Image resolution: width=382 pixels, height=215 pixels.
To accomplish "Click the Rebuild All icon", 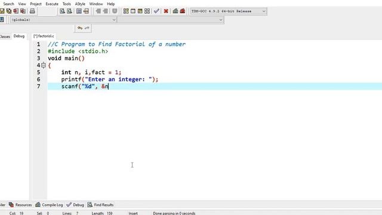I will 147,11.
